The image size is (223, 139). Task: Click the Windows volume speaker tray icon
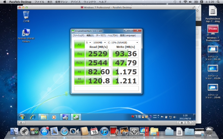click(x=175, y=117)
